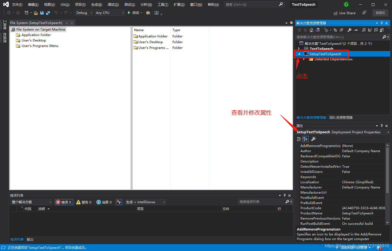The height and width of the screenshot is (251, 392).
Task: Pin the Properties panel
Action: tap(382, 126)
